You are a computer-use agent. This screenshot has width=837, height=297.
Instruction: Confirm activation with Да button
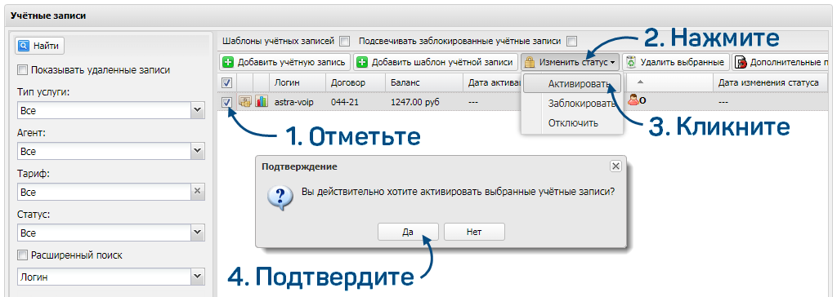coord(409,232)
